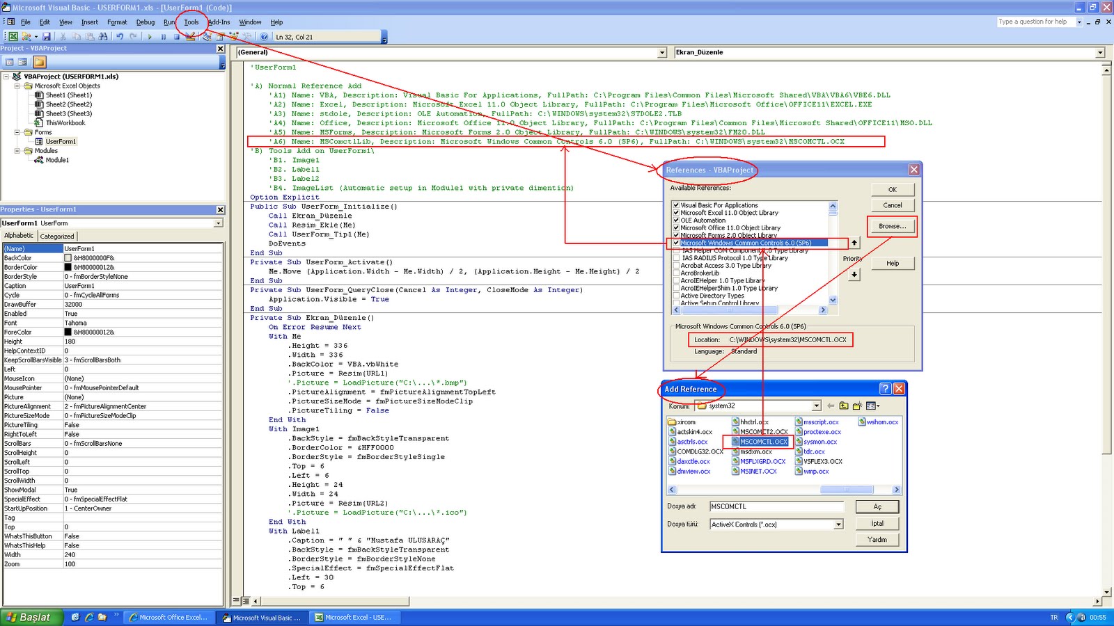Click the Run Sub play icon
Image resolution: width=1114 pixels, height=626 pixels.
tap(150, 36)
